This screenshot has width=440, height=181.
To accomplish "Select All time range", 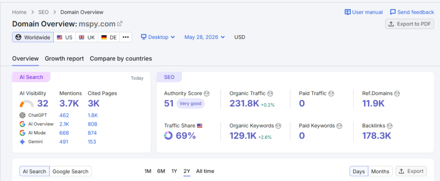I will [205, 171].
